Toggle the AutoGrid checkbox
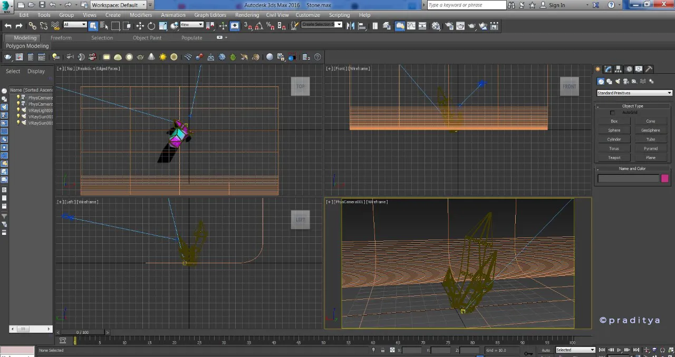Screen dimensions: 675x357 pyautogui.click(x=612, y=113)
